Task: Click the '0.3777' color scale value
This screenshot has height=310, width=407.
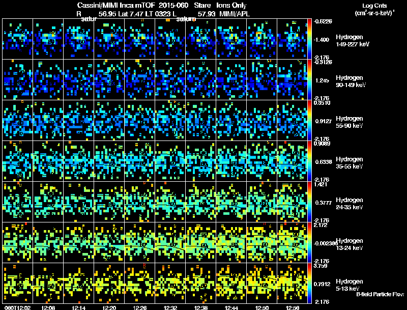Action: pos(324,203)
